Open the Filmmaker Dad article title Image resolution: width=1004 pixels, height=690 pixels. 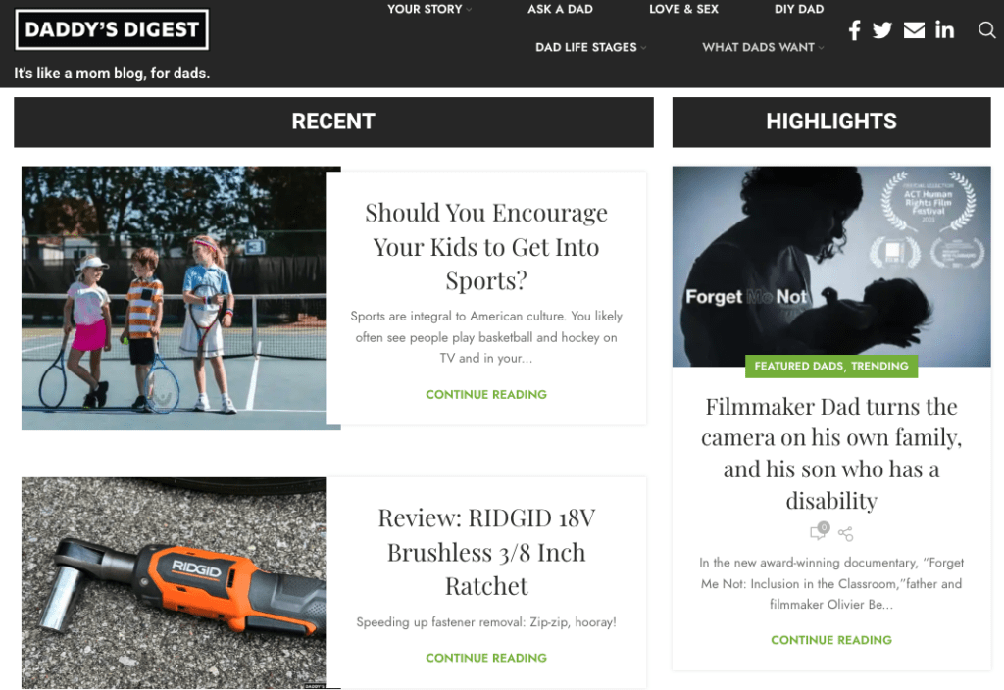tap(831, 453)
